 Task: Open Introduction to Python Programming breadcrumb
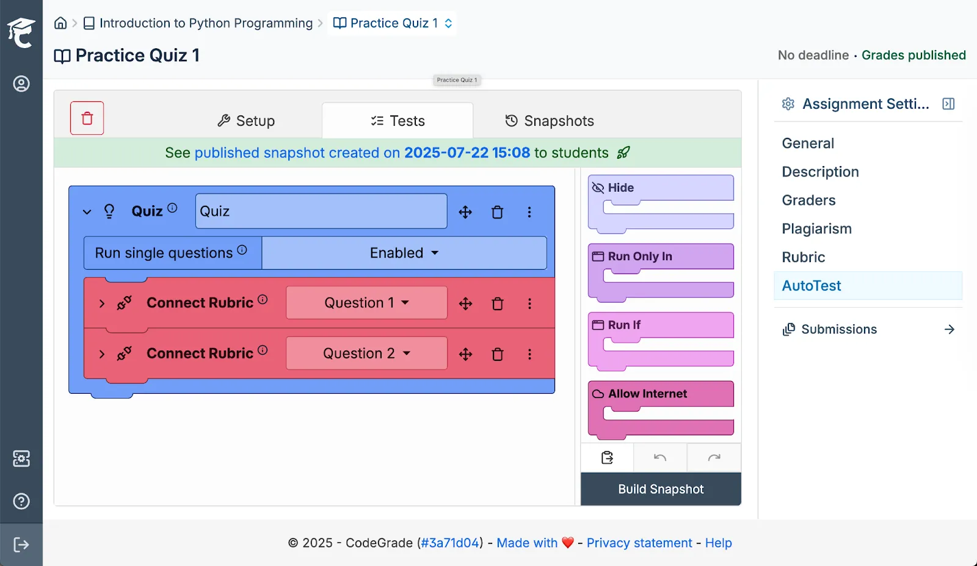[x=198, y=23]
